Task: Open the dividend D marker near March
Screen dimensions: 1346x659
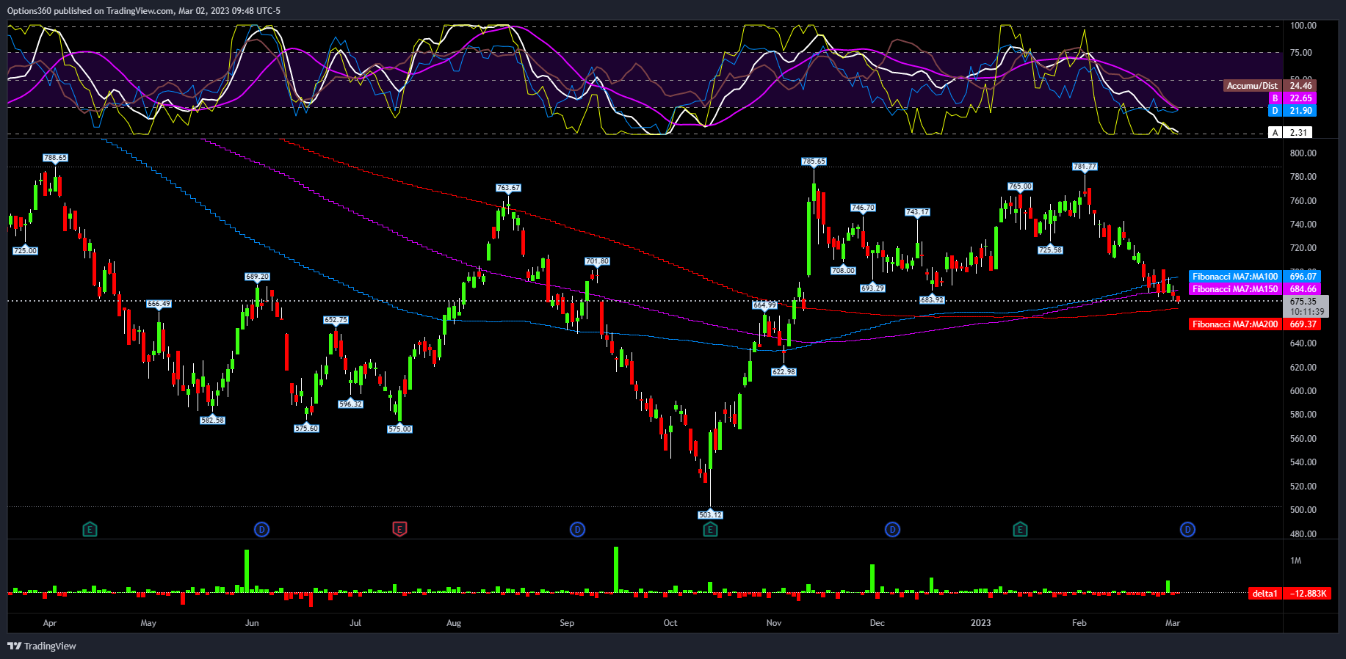Action: pos(1187,529)
